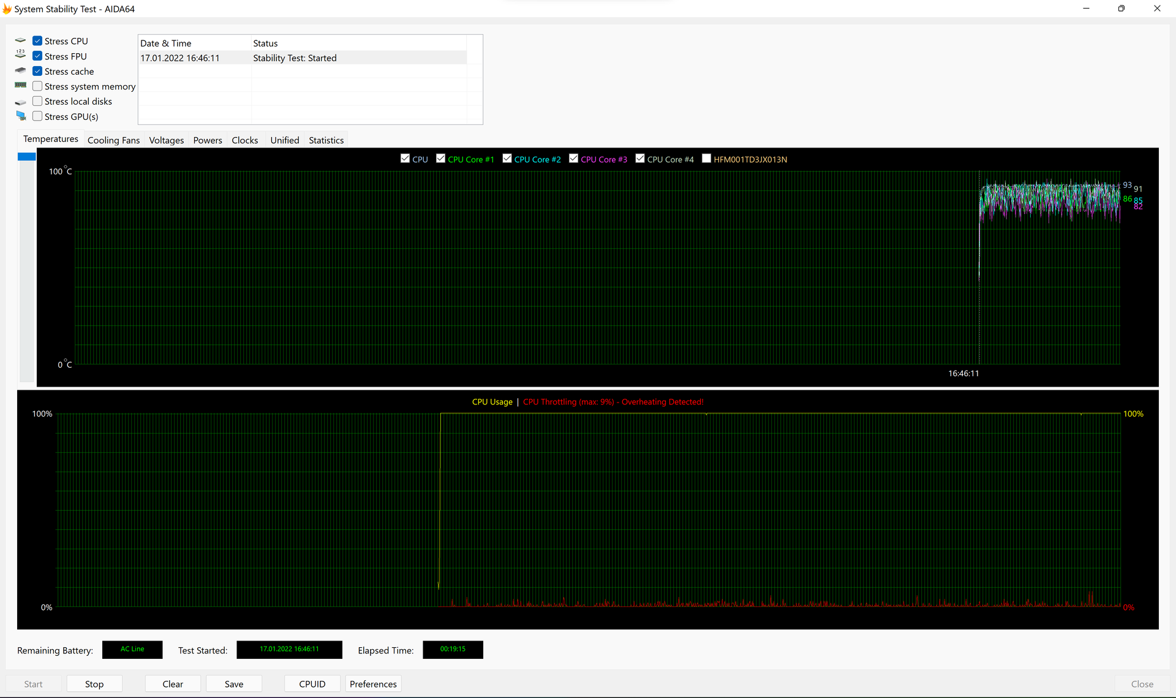Toggle Stress CPU checkbox on
Image resolution: width=1176 pixels, height=698 pixels.
point(37,41)
